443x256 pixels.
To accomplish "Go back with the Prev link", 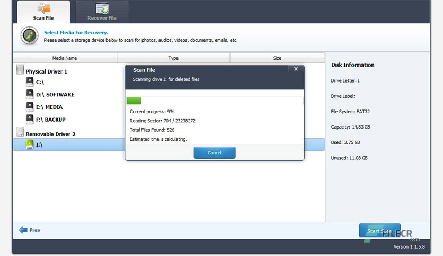I will point(35,230).
